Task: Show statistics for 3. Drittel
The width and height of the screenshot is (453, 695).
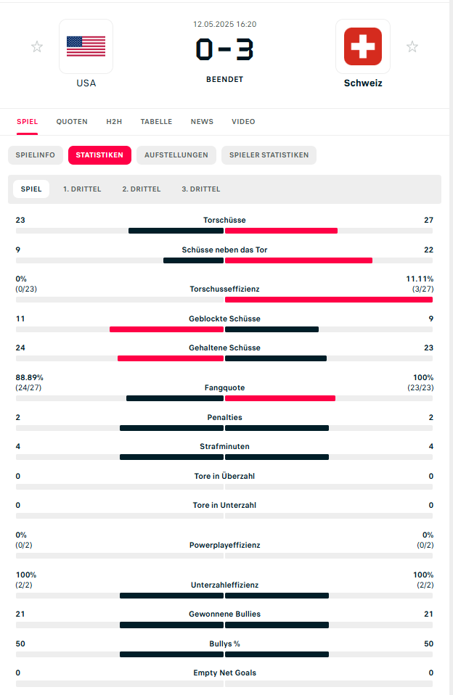Action: click(x=201, y=189)
